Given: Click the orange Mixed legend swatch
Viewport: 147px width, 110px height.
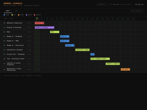Looking at the screenshot, I should point(19,15).
